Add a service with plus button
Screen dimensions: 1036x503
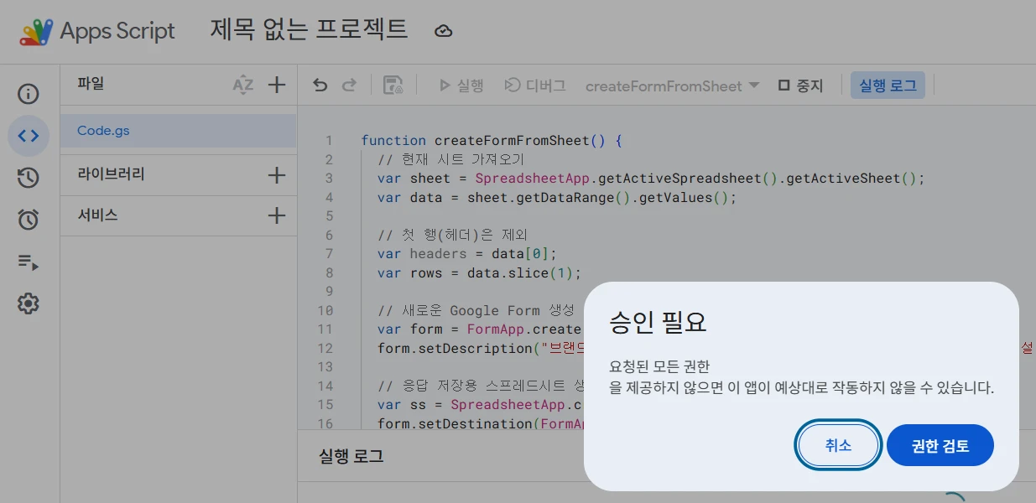[x=277, y=215]
